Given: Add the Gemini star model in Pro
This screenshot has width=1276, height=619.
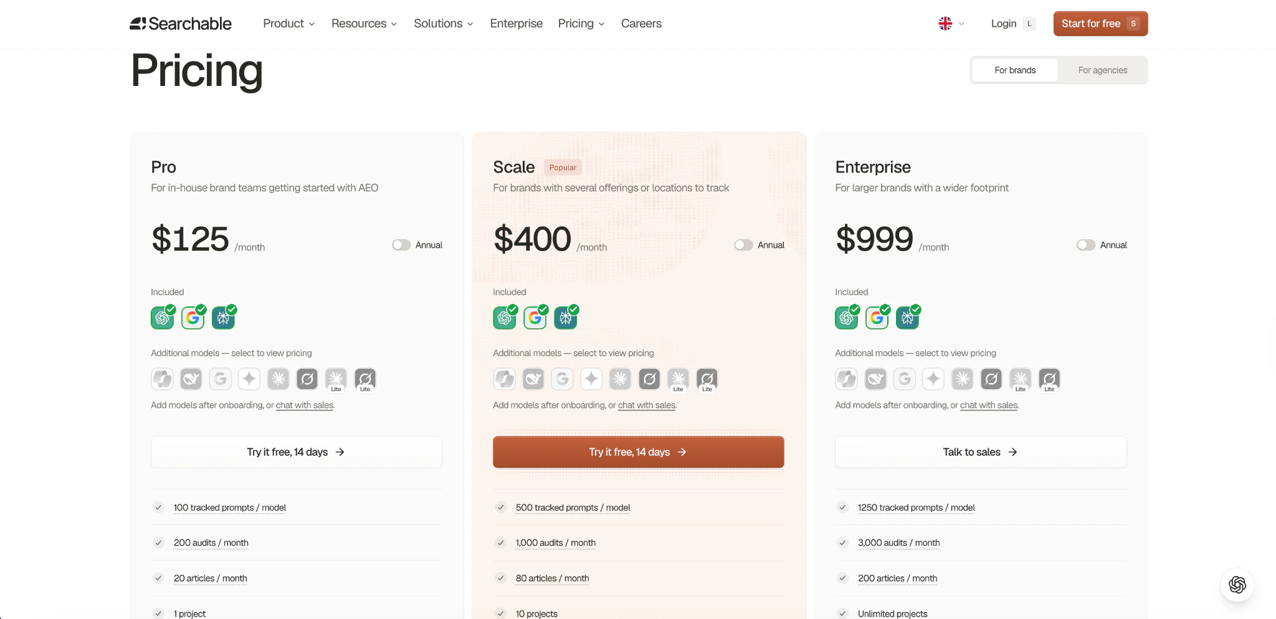Looking at the screenshot, I should (249, 379).
